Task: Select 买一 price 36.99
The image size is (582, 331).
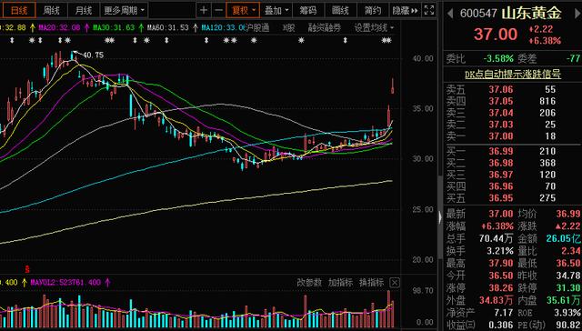Action: [x=501, y=151]
